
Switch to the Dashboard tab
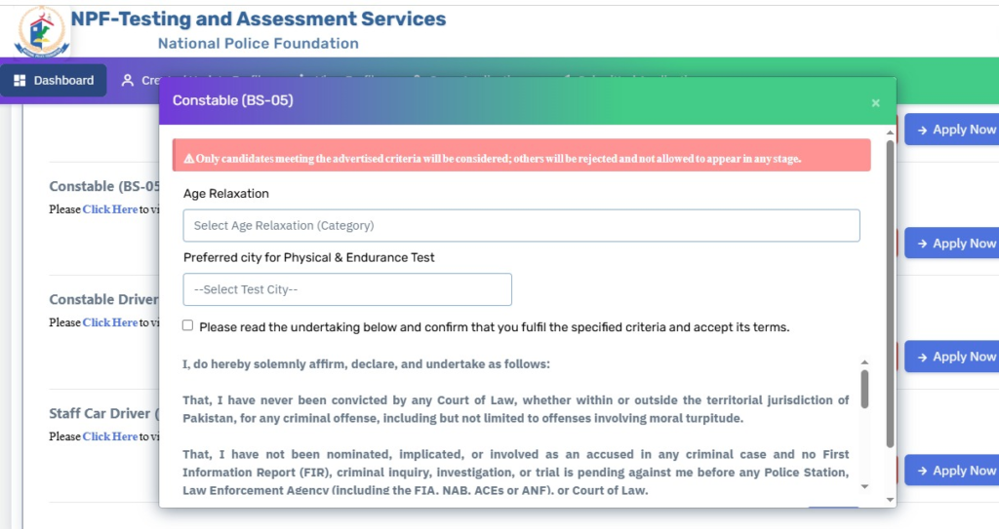pos(54,81)
